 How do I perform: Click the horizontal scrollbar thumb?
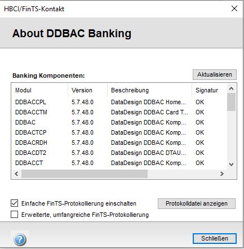85,174
